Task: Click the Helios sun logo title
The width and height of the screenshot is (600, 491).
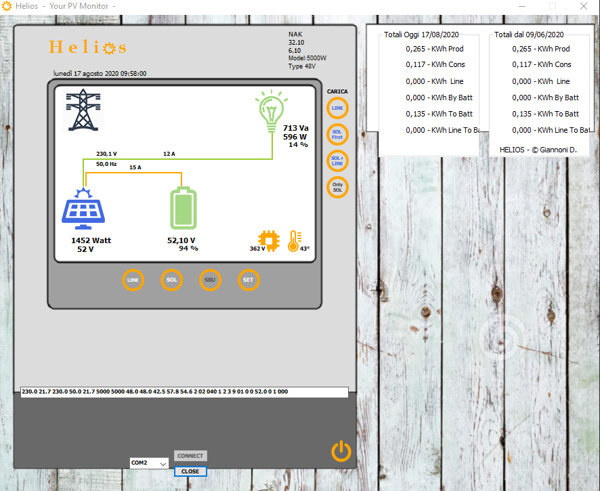Action: (87, 47)
